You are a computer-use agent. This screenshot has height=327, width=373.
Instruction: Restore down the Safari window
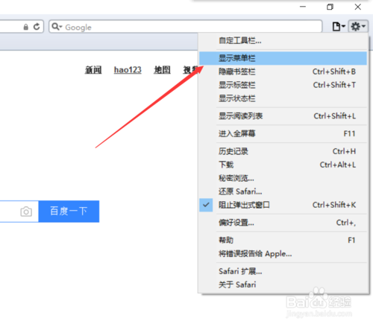click(x=330, y=7)
